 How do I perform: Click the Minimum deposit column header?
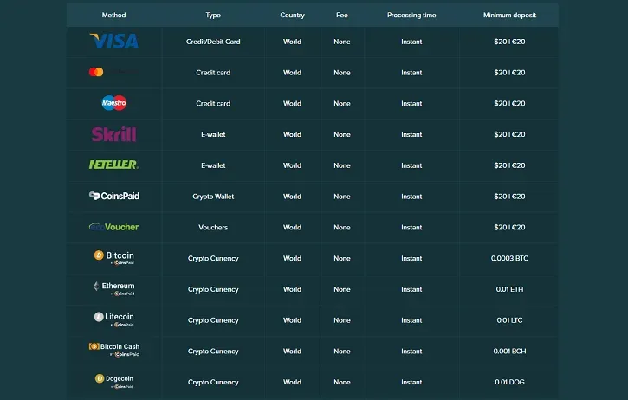tap(509, 16)
